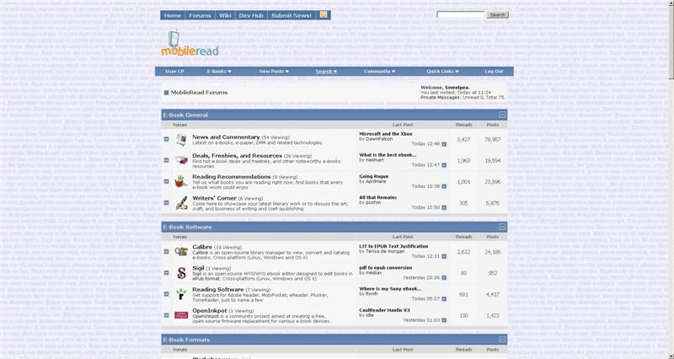The image size is (674, 359).
Task: Open the News and Commentary forum icon
Action: [x=181, y=140]
